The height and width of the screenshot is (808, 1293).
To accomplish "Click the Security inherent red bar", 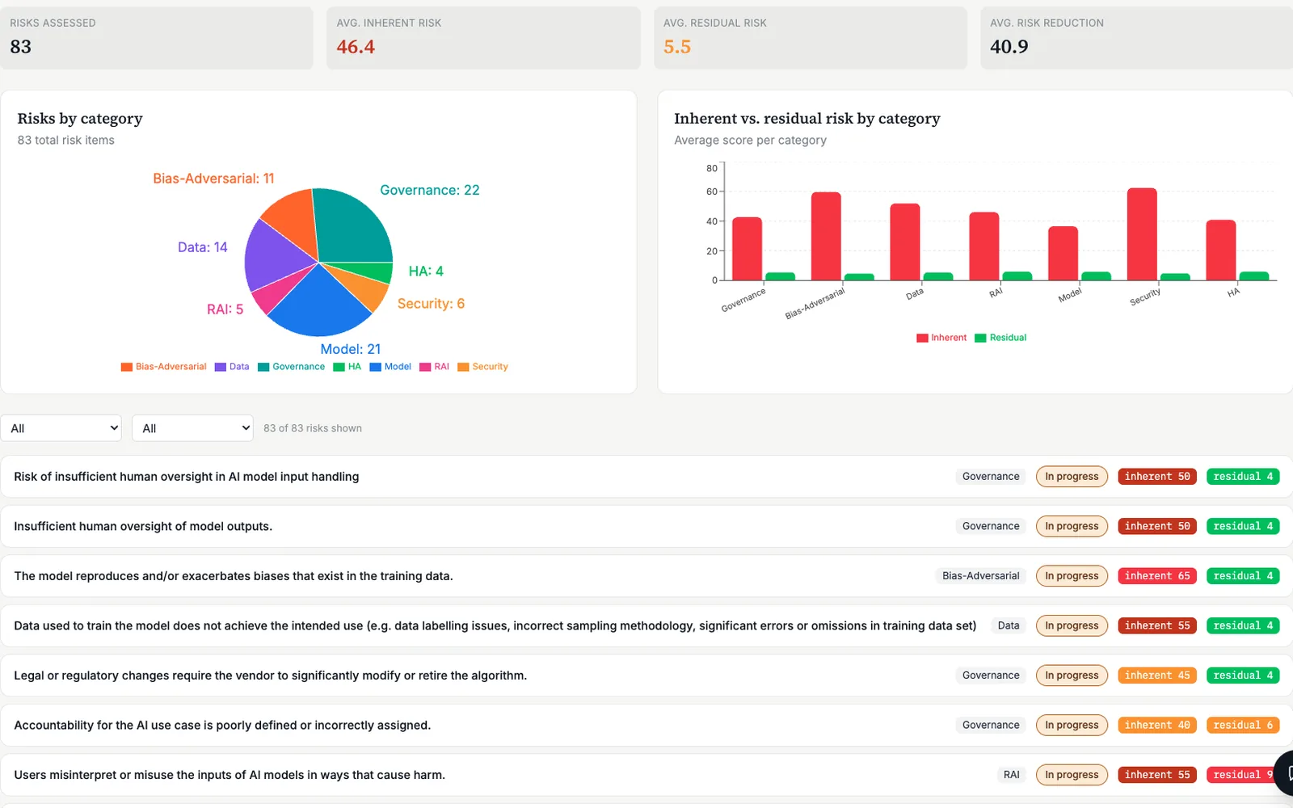I will pyautogui.click(x=1142, y=234).
